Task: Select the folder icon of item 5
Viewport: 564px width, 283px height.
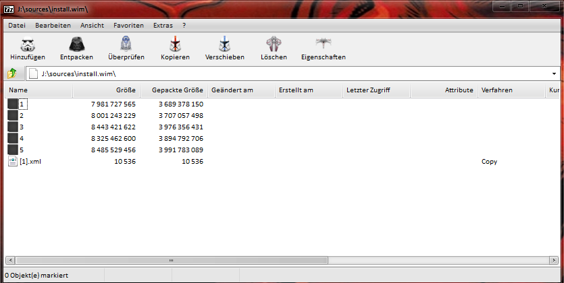Action: [x=13, y=150]
